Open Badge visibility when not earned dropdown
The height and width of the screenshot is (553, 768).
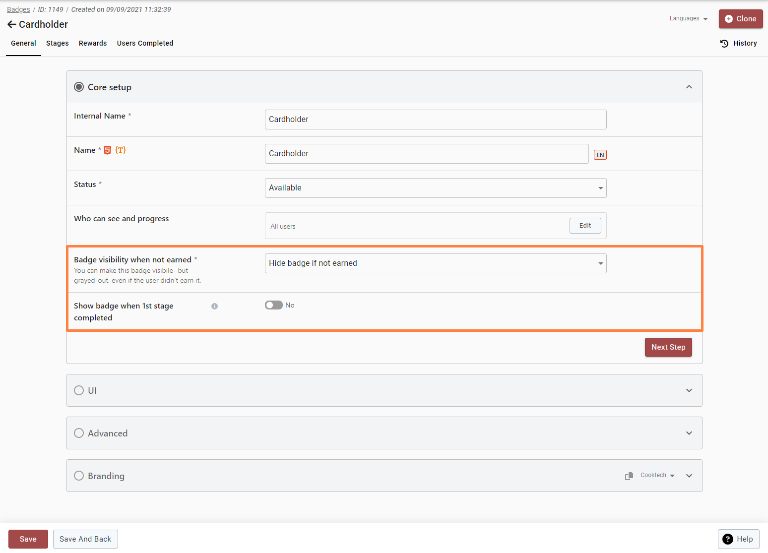click(x=435, y=263)
